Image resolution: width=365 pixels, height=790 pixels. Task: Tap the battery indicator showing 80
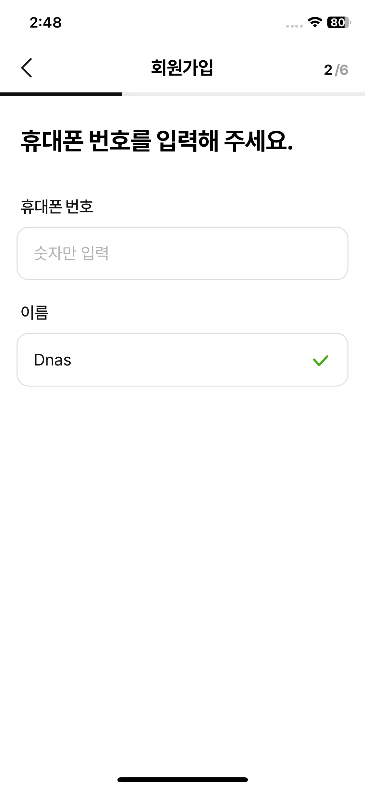pyautogui.click(x=339, y=22)
